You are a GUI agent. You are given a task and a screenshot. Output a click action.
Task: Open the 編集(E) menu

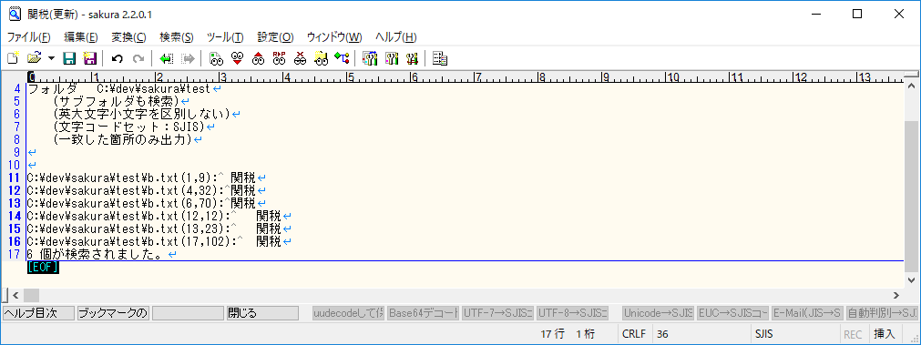click(81, 37)
